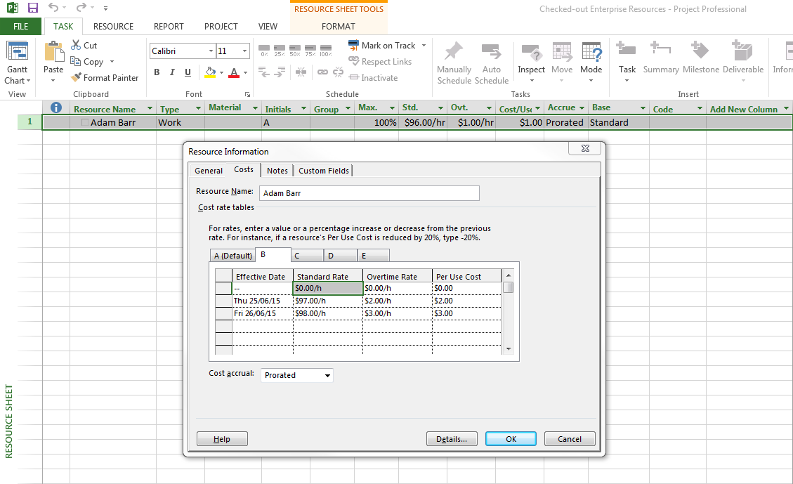
Task: Activate the Format Painter
Action: click(x=105, y=77)
